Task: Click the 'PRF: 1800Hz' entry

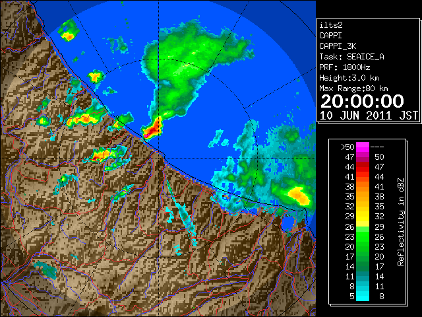Action: 344,67
